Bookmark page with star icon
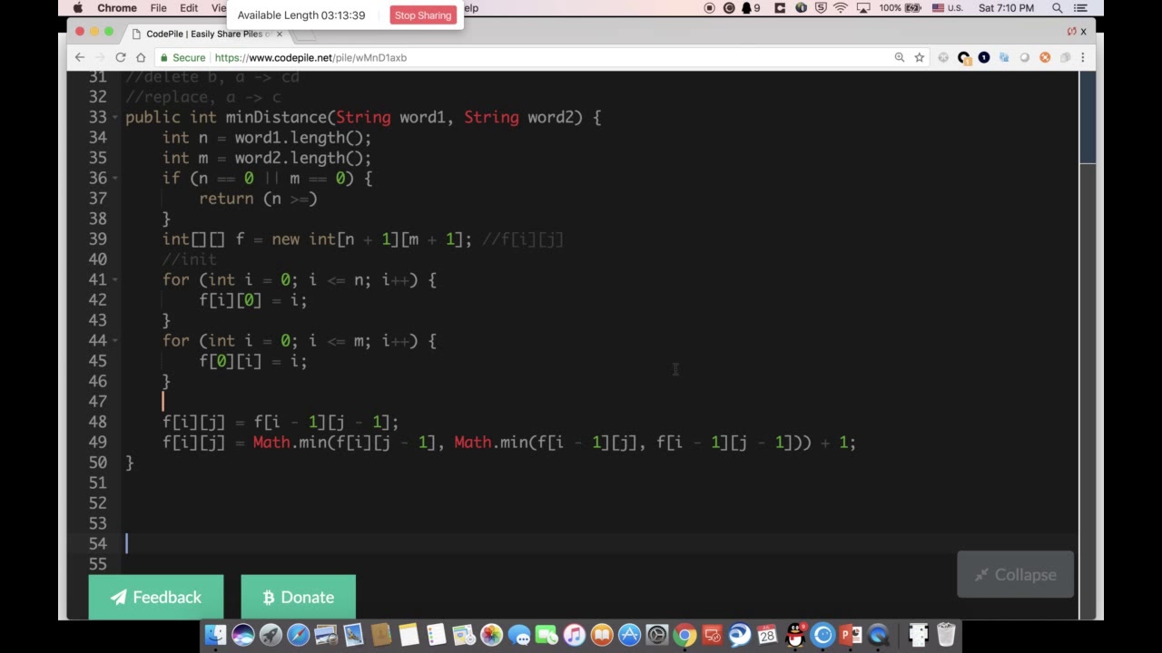This screenshot has width=1162, height=653. tap(919, 57)
